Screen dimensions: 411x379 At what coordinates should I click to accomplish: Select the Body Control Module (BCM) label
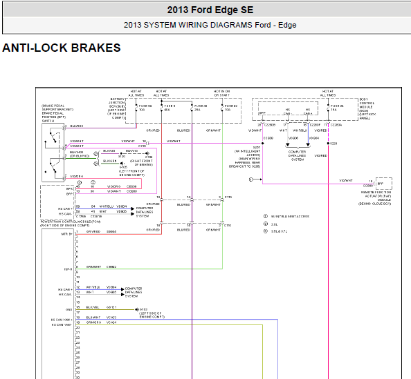point(367,109)
